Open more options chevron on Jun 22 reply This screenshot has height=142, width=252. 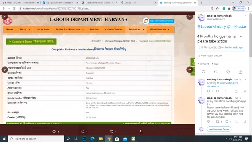click(245, 79)
